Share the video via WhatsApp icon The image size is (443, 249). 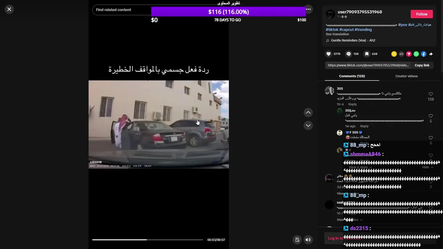pyautogui.click(x=416, y=54)
